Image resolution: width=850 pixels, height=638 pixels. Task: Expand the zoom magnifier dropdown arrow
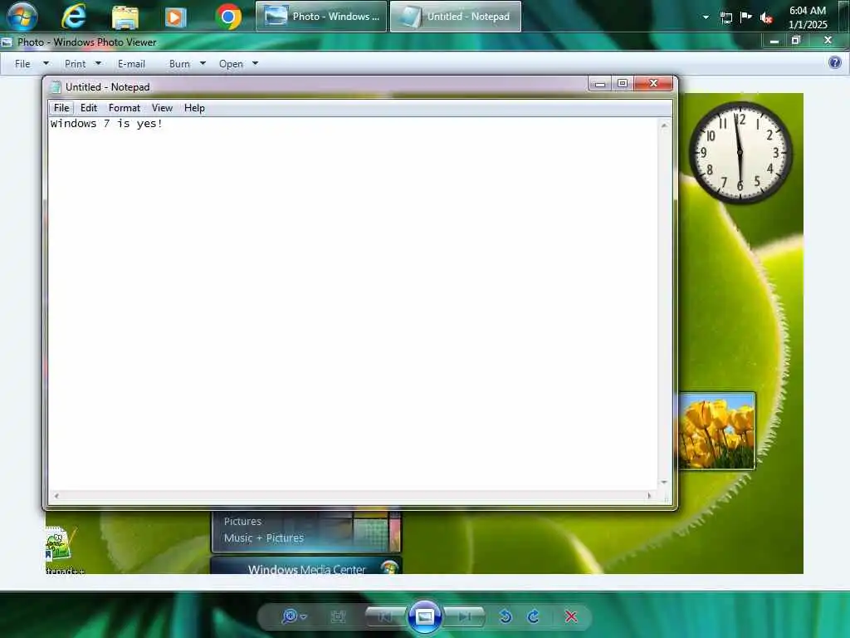(304, 617)
